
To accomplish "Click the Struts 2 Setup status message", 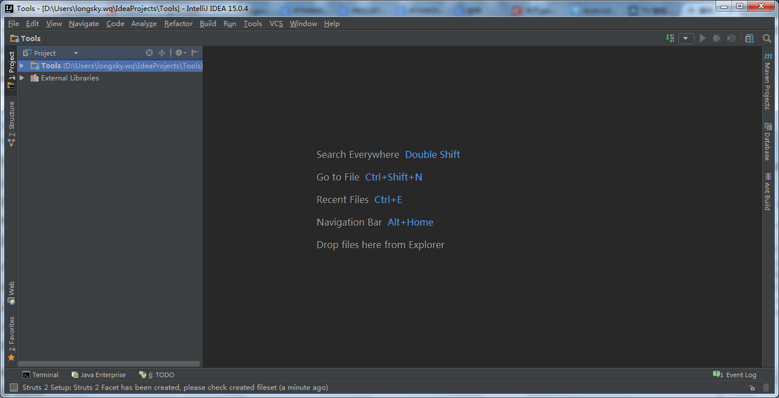I will pos(175,388).
